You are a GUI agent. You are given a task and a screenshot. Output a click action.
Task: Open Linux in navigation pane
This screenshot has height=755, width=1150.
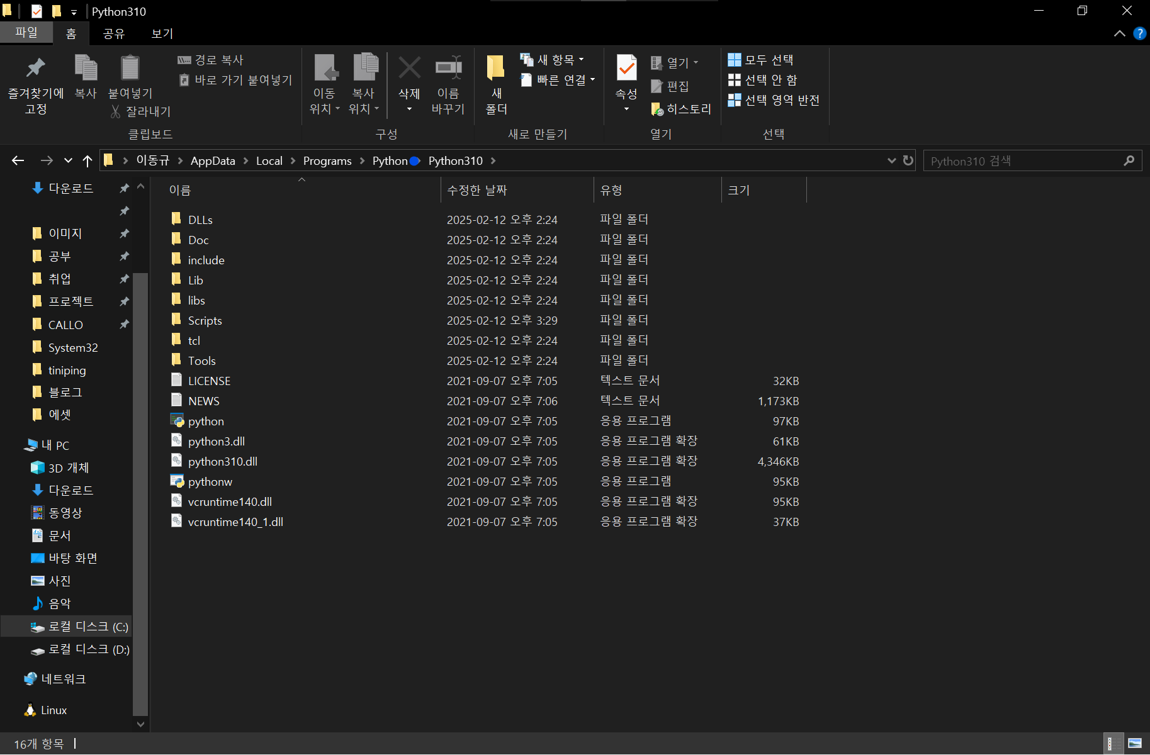tap(45, 710)
